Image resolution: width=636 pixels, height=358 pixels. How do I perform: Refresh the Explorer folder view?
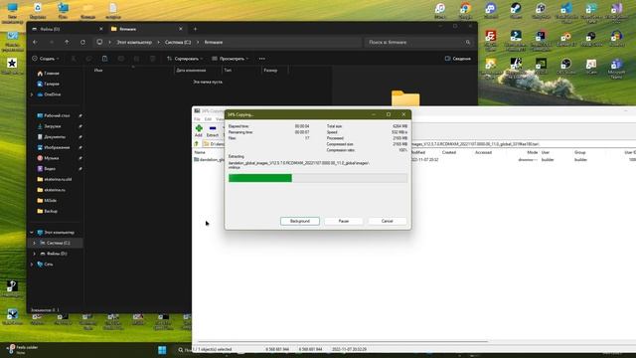pyautogui.click(x=82, y=42)
